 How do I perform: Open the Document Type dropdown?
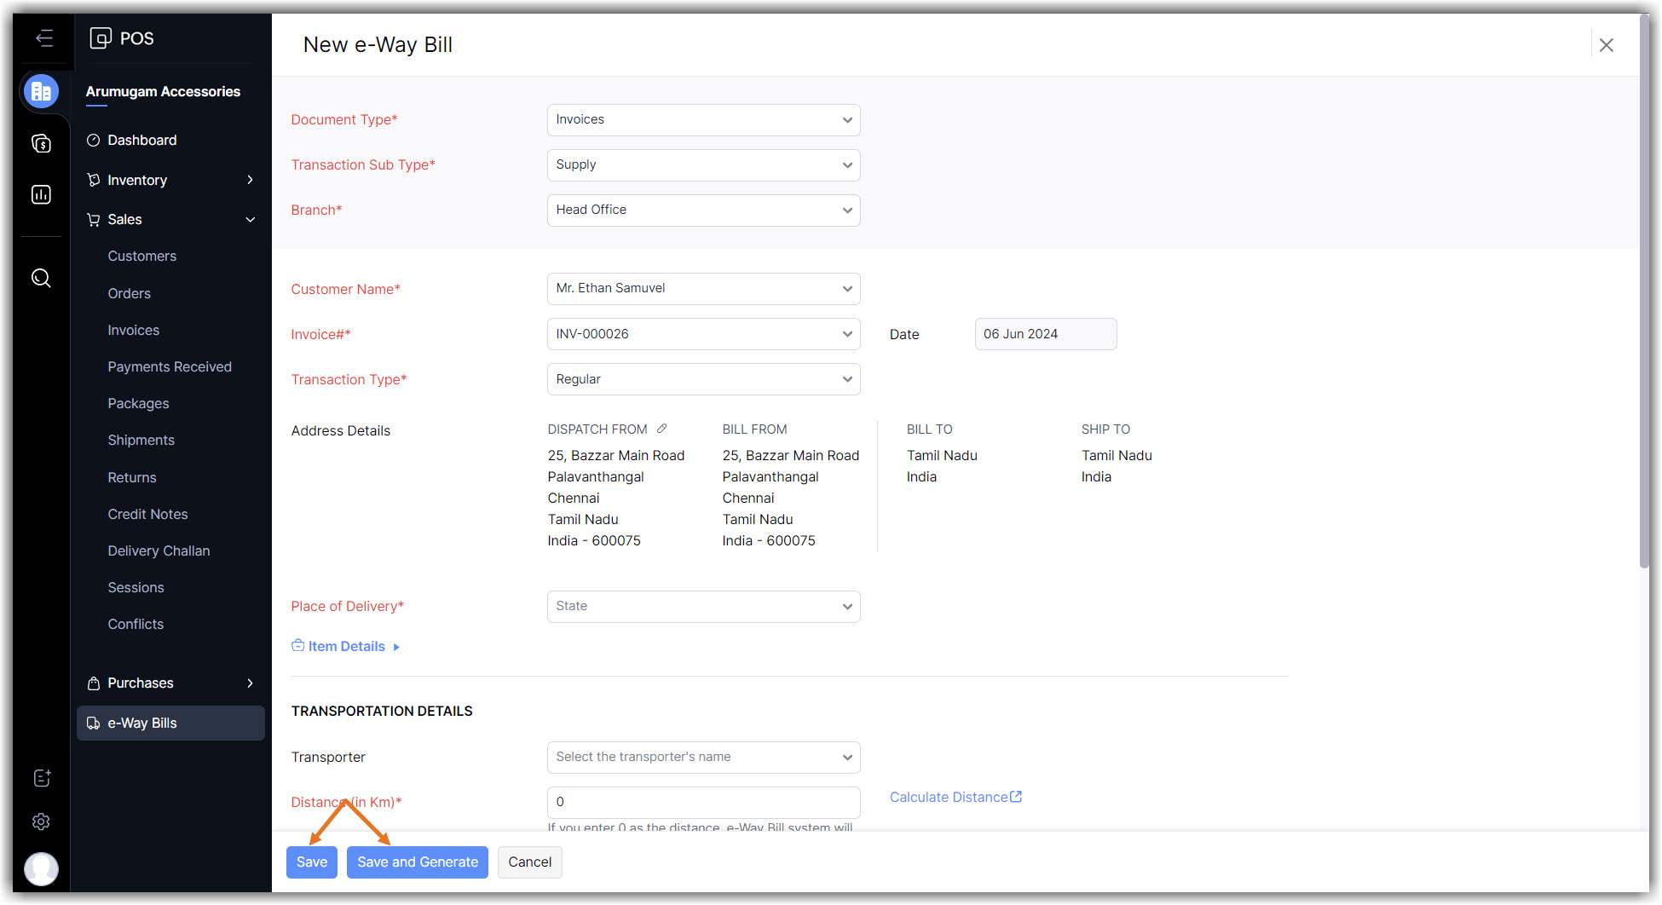(x=703, y=120)
